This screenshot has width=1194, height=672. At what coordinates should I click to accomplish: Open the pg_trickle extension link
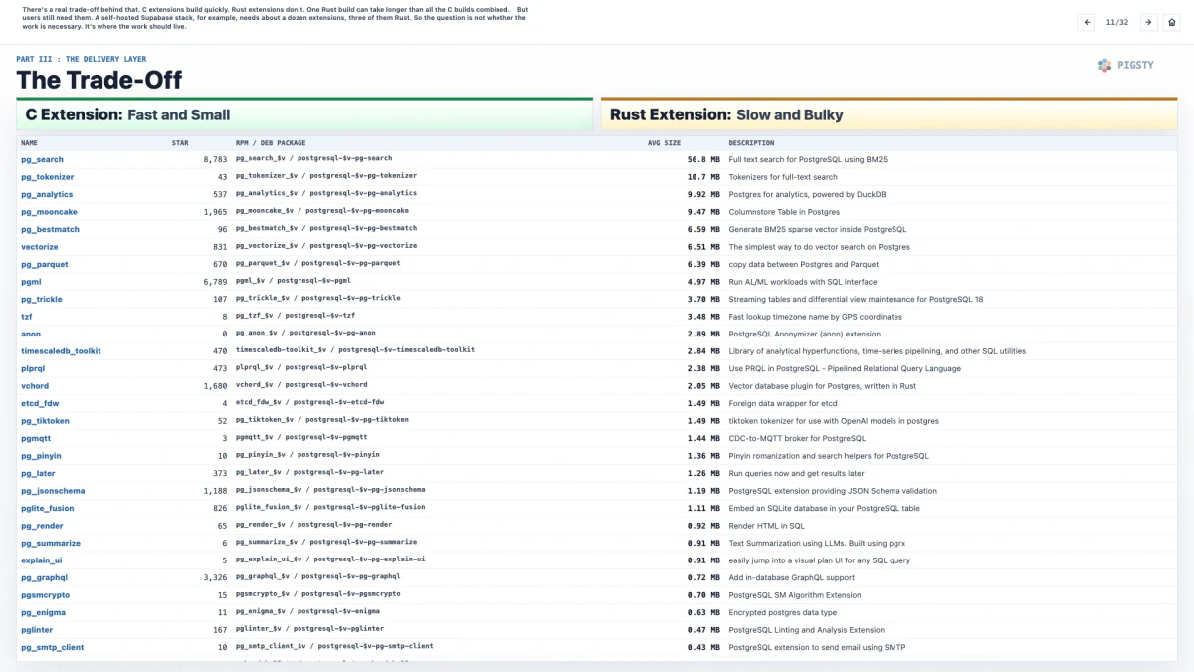pos(42,299)
